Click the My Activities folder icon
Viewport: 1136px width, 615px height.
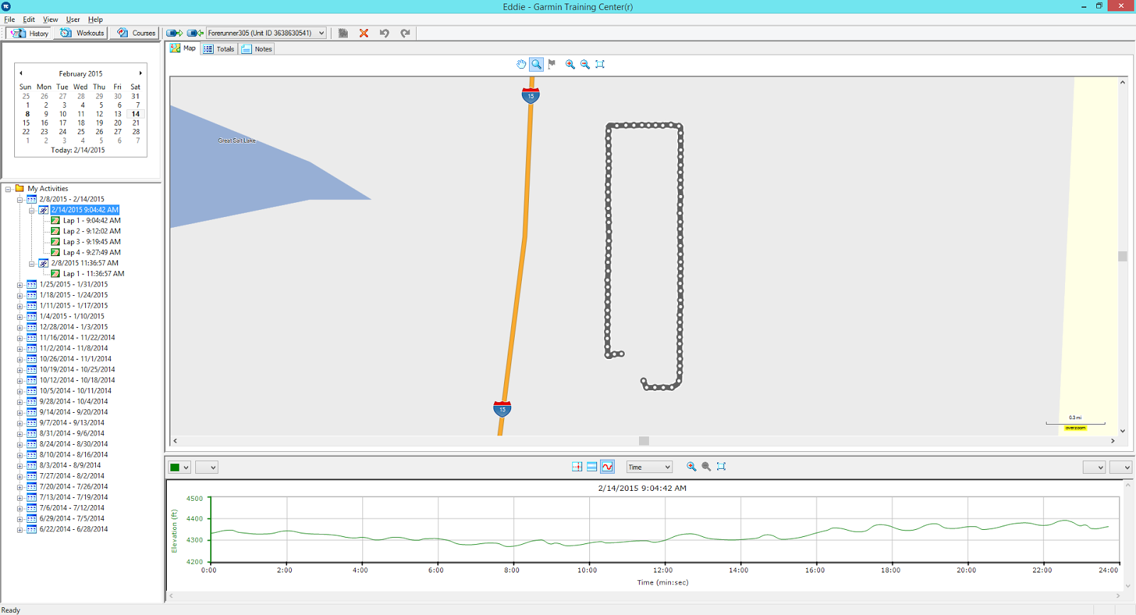tap(20, 189)
